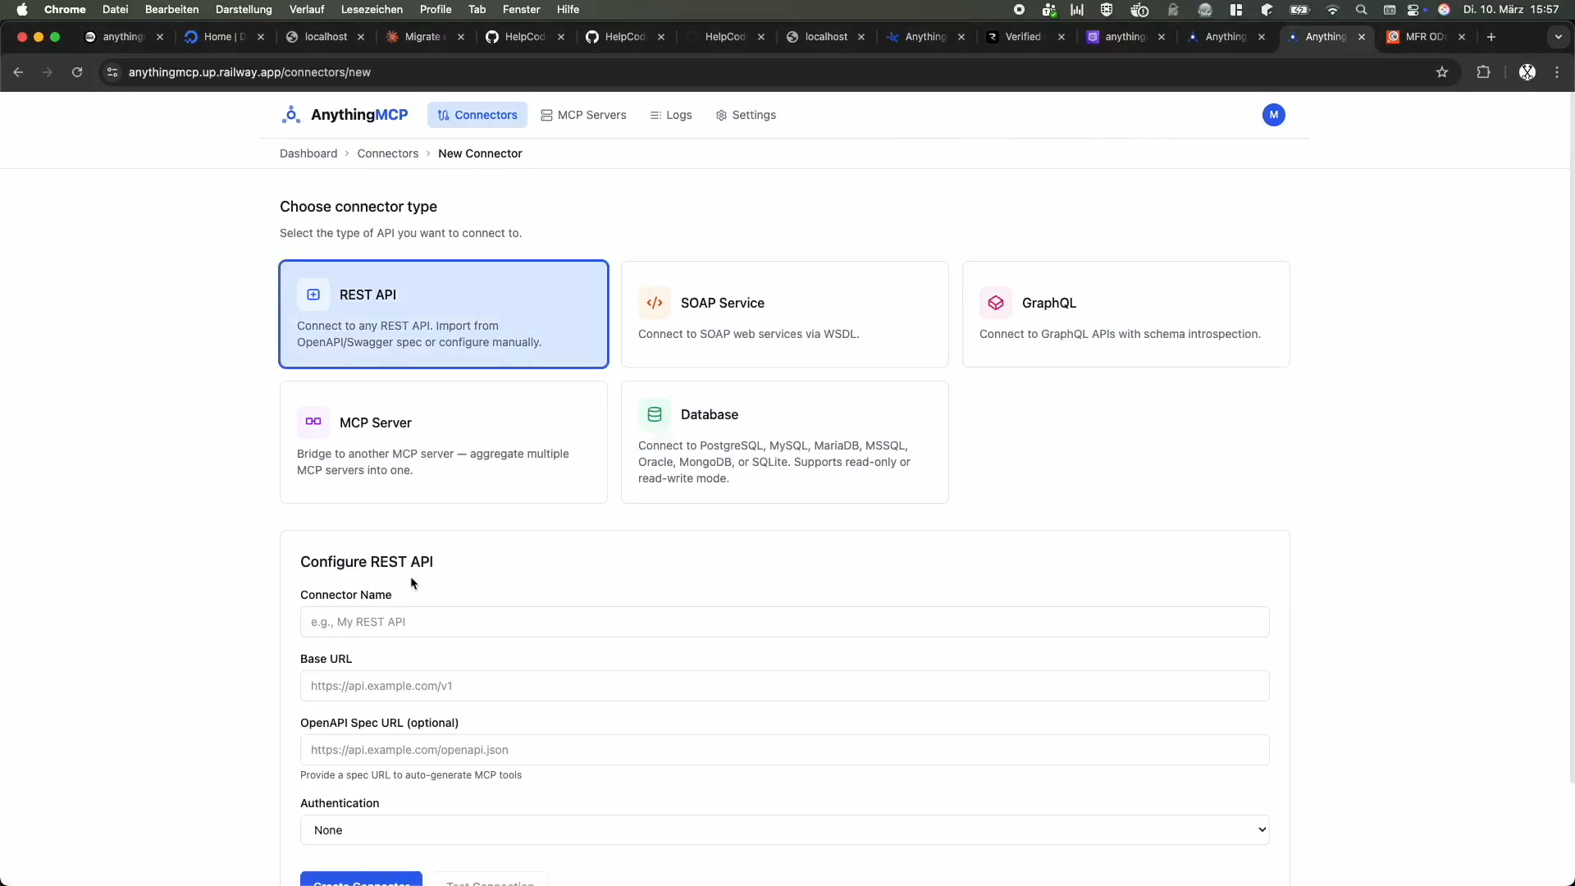1575x886 pixels.
Task: Open a new browser tab
Action: [x=1491, y=37]
